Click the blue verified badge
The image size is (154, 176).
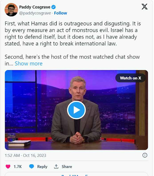[54, 7]
